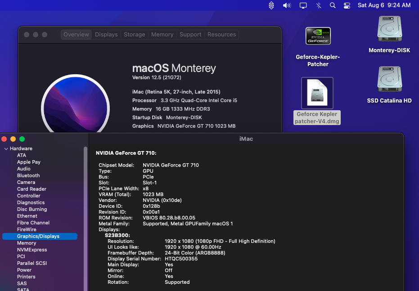Switch to the Storage tab
The width and height of the screenshot is (419, 291).
(135, 35)
